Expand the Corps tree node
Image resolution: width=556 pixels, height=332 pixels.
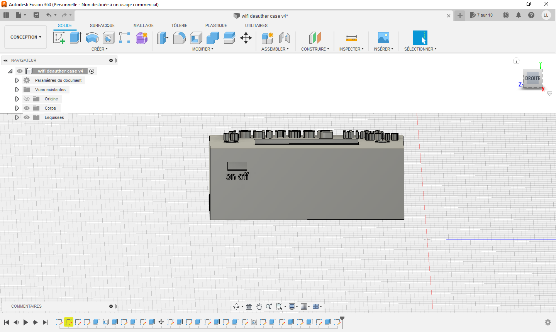pos(17,108)
